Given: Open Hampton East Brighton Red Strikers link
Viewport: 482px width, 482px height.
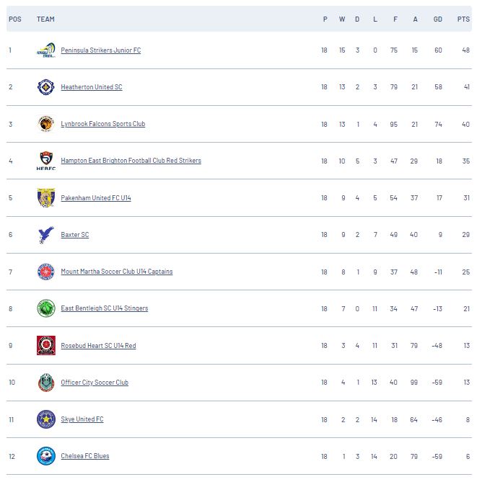Looking at the screenshot, I should click(x=131, y=161).
